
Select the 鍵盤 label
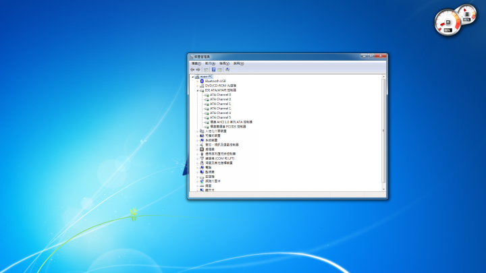click(209, 186)
